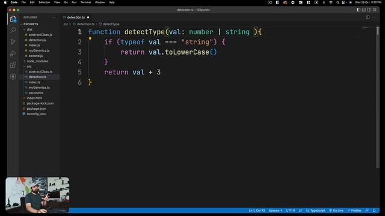Open the Extensions view

[x=13, y=65]
